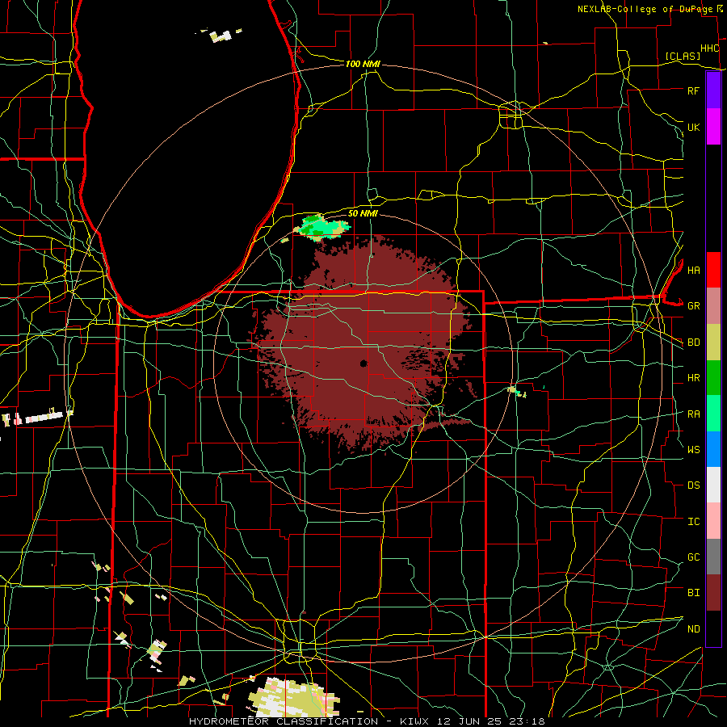Viewport: 727px width, 727px height.
Task: Click the [CLAS] units label
Action: point(683,57)
